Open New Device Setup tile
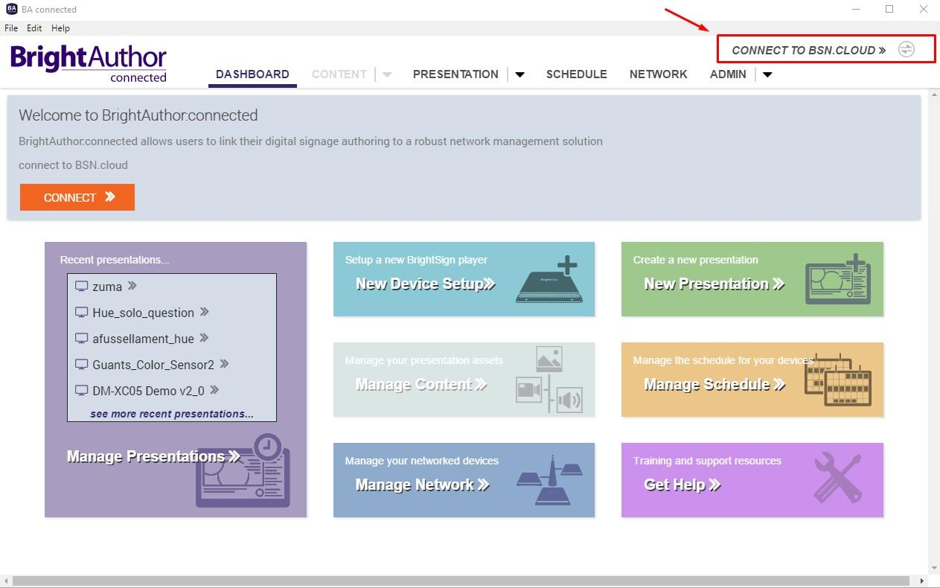 point(464,279)
